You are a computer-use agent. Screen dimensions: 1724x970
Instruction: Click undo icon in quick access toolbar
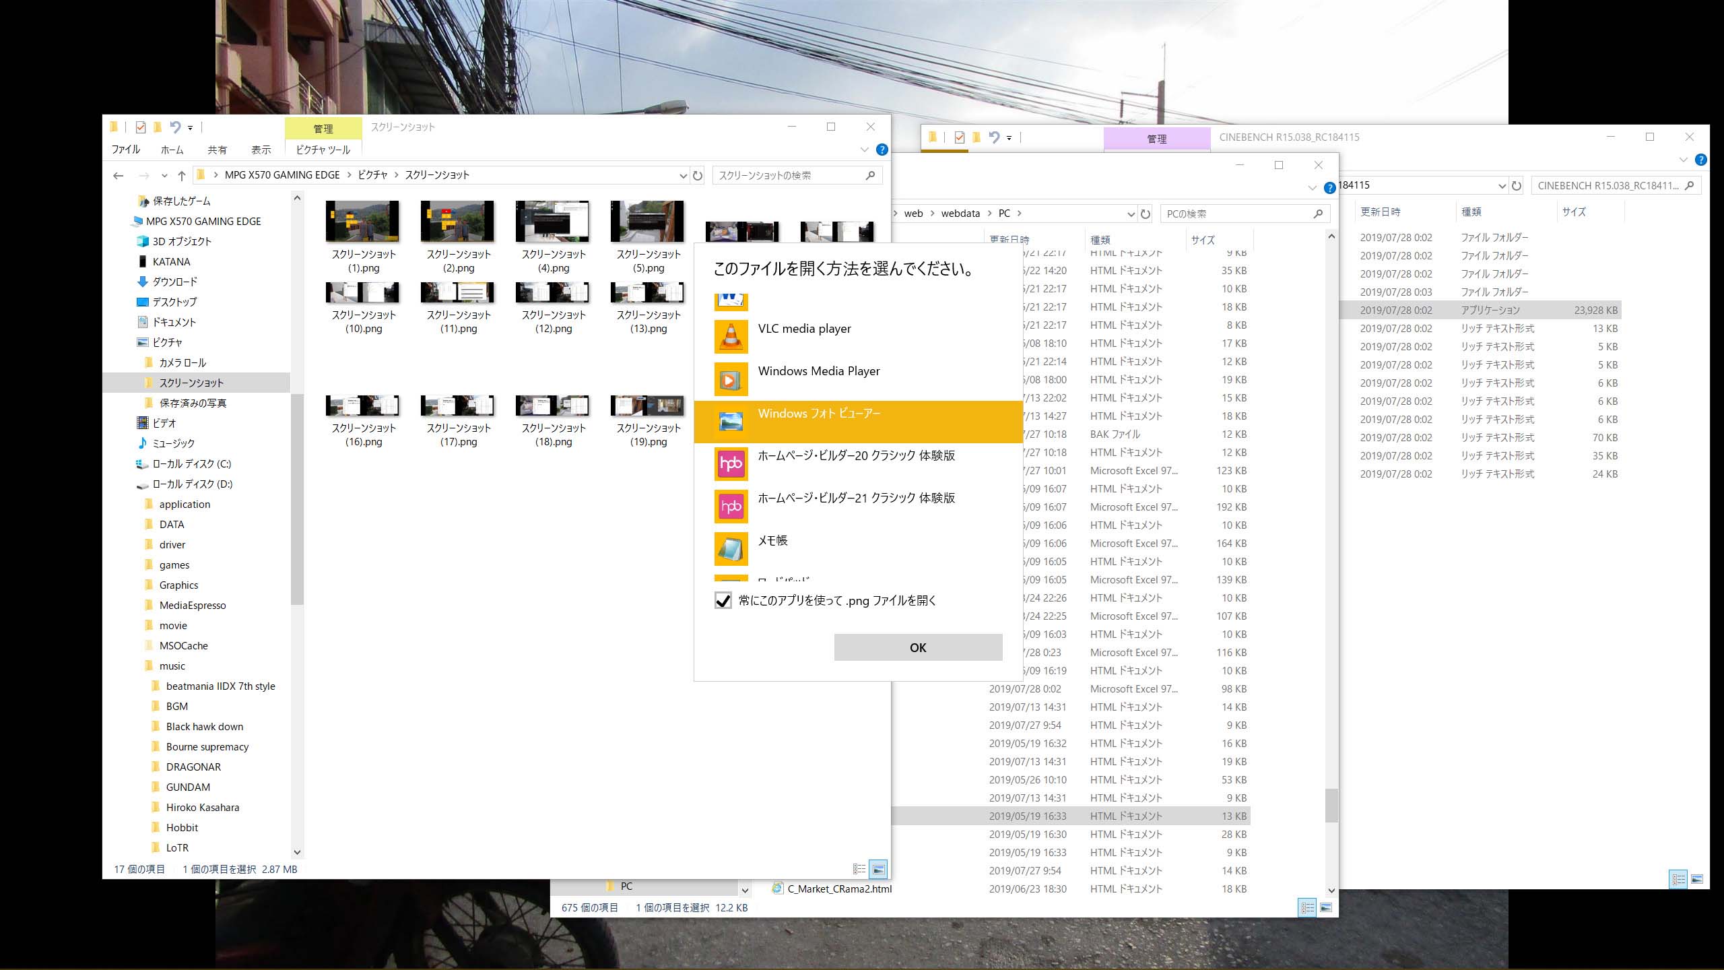(x=175, y=127)
